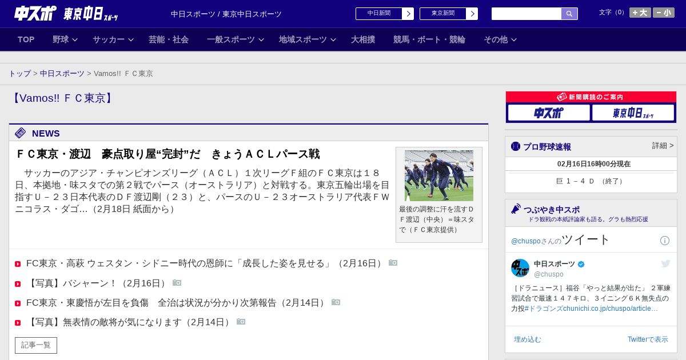Increase text size with +大 button
The width and height of the screenshot is (686, 360).
click(640, 13)
